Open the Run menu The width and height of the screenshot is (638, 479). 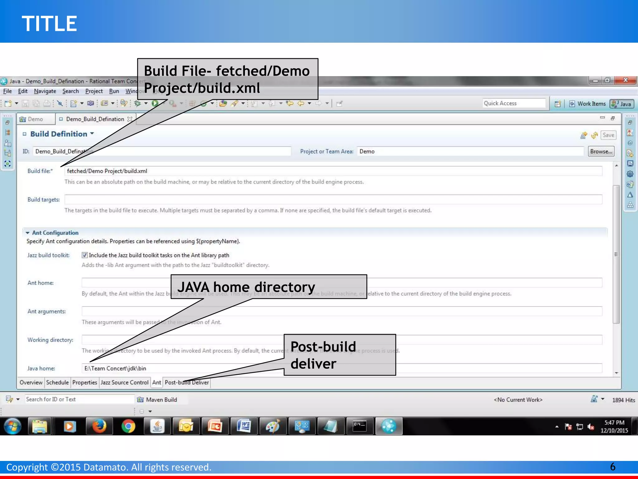coord(114,91)
